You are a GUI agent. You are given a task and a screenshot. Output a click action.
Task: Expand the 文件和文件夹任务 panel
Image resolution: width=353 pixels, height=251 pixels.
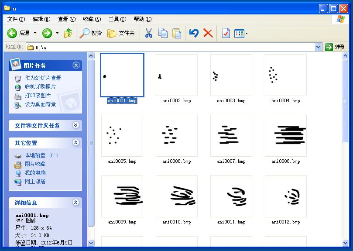click(x=76, y=125)
